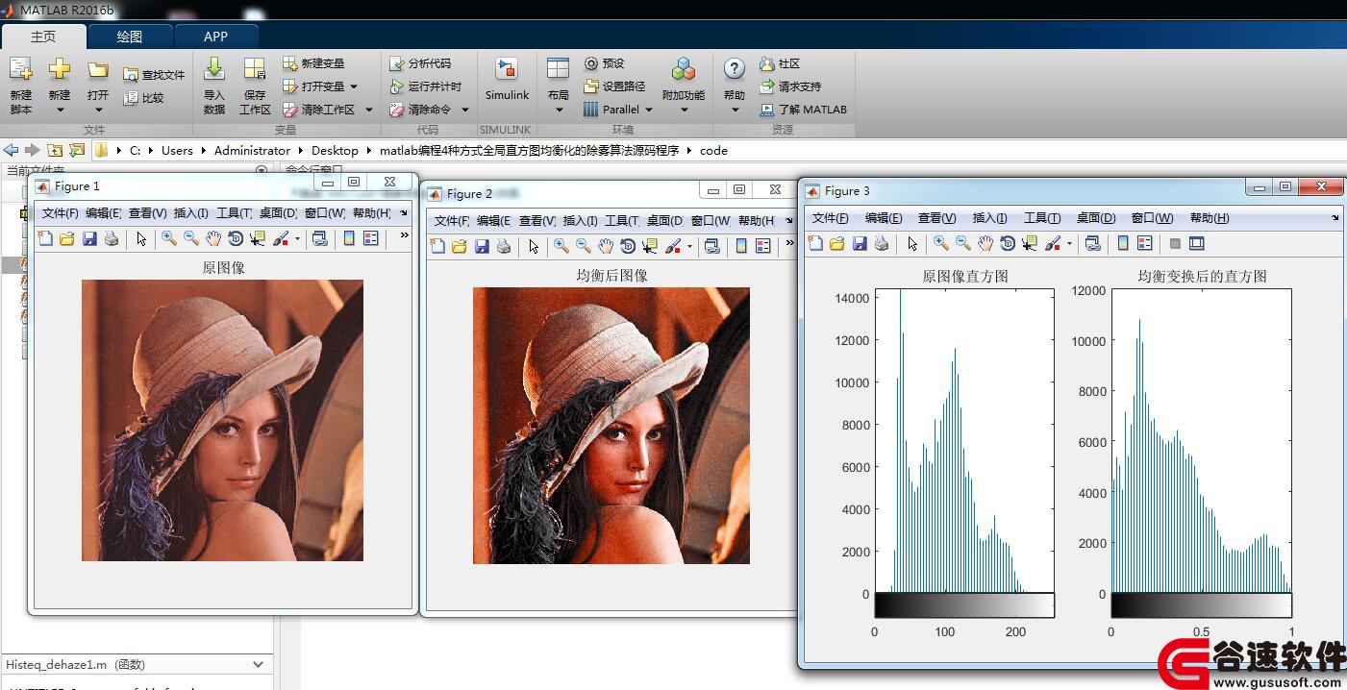Toggle Edit Plot arrow in Figure 1 toolbar
1347x690 pixels.
[141, 238]
